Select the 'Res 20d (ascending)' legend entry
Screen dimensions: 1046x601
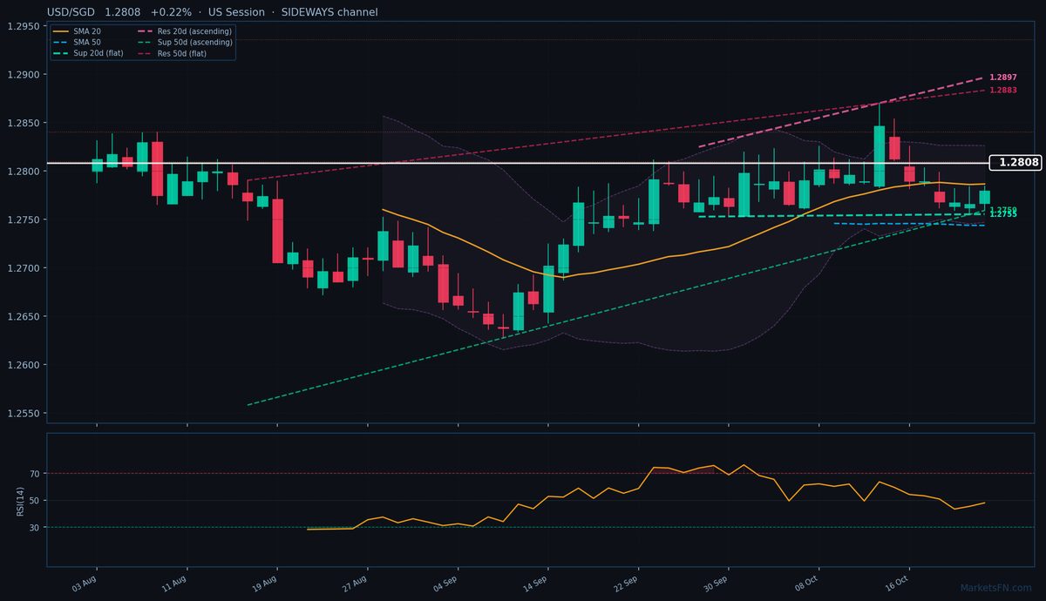(x=185, y=31)
